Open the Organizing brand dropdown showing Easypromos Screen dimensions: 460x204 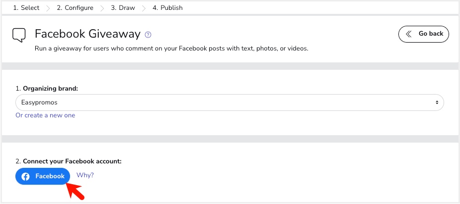pos(229,102)
